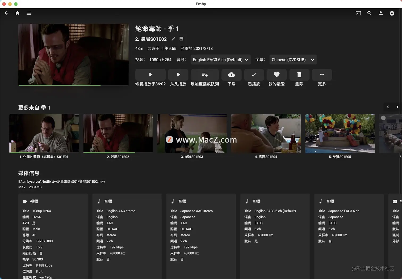Edit episode title with the pencil icon

pyautogui.click(x=173, y=39)
